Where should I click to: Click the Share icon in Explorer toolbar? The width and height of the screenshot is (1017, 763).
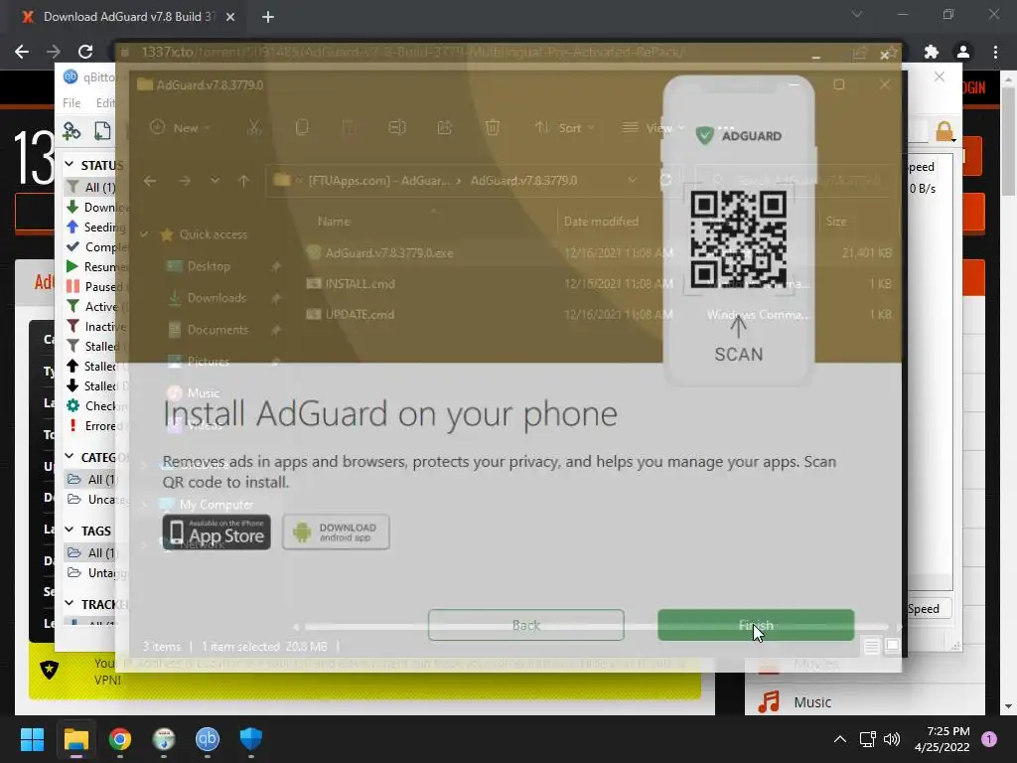point(444,128)
